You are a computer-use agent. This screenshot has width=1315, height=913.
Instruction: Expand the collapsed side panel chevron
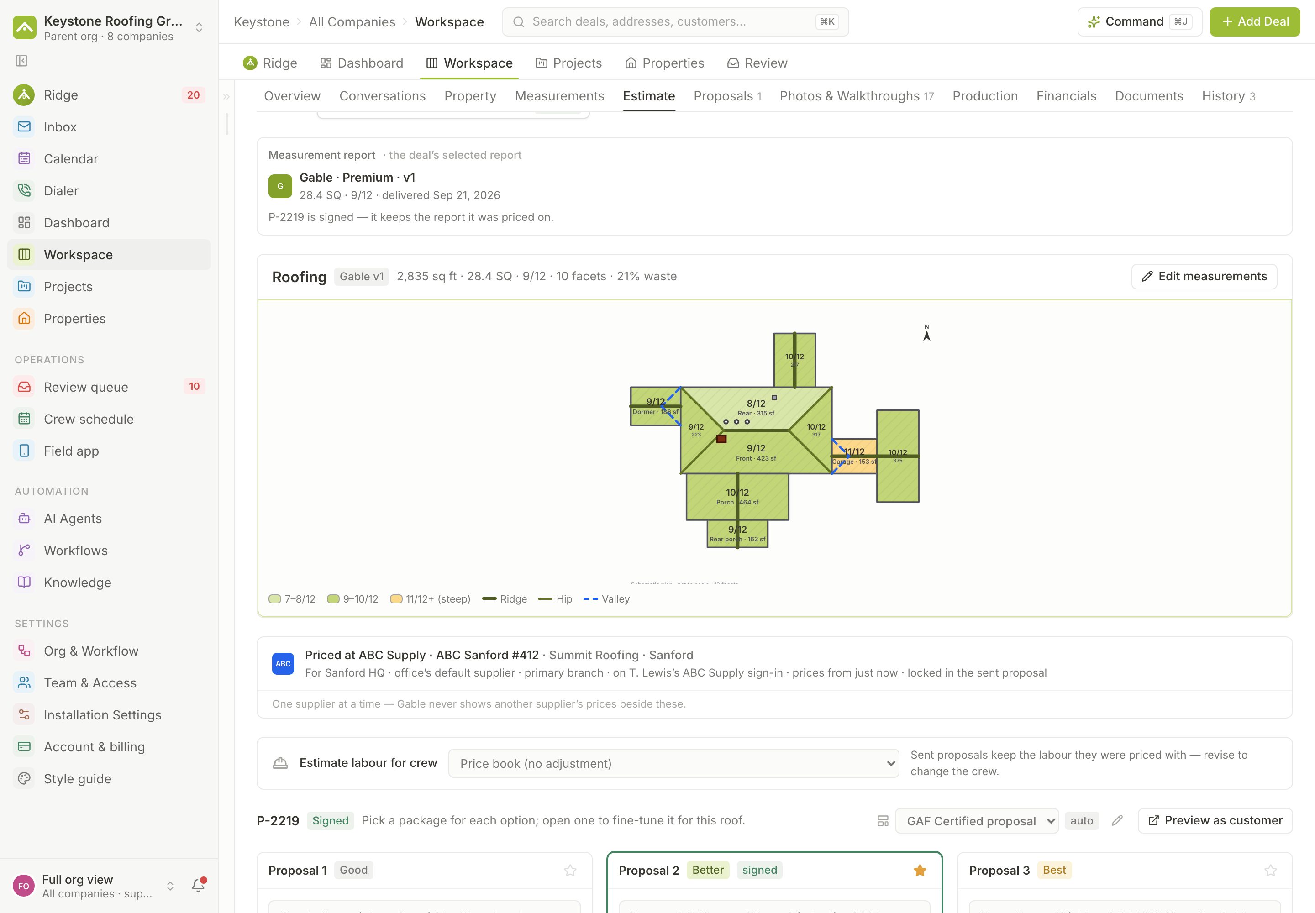click(226, 97)
